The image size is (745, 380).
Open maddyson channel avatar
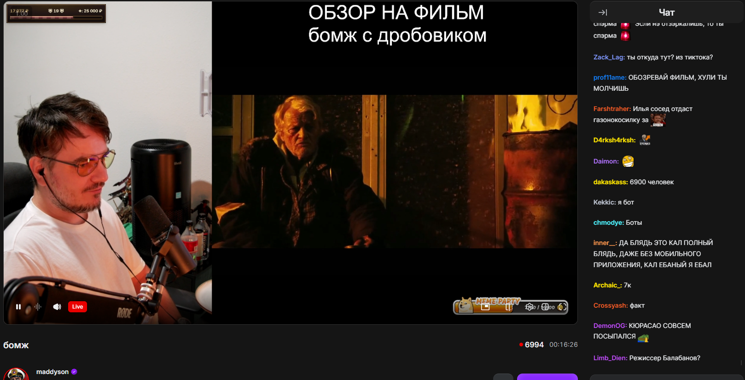(x=17, y=374)
